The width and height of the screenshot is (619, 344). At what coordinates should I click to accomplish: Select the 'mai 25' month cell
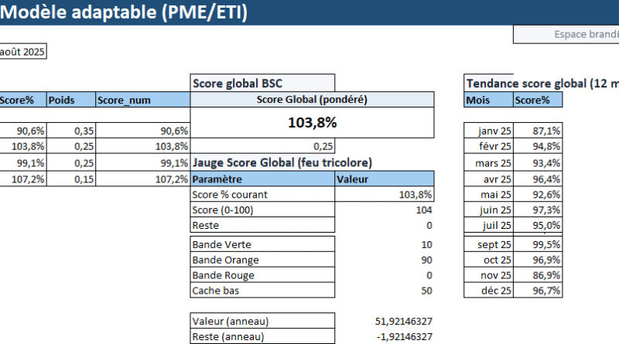(x=489, y=195)
